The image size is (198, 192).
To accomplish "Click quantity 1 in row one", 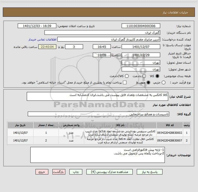I will [46, 133].
